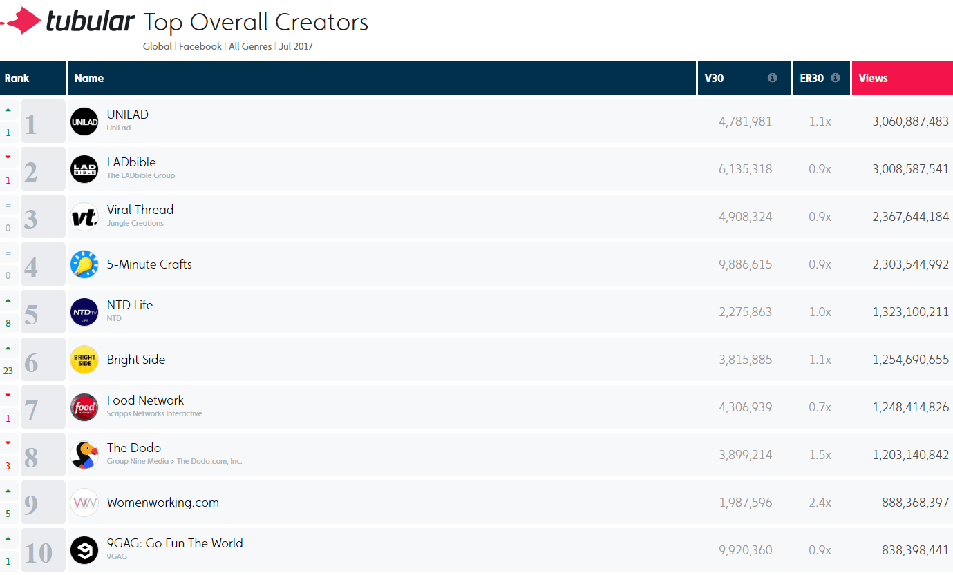Open the Food Network avatar
Screen dimensions: 953x575
point(84,407)
